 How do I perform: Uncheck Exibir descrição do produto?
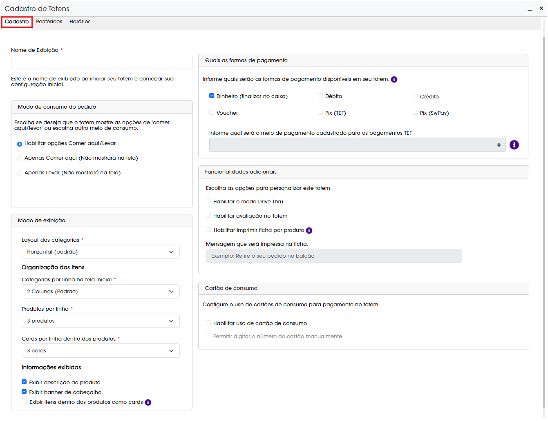24,382
